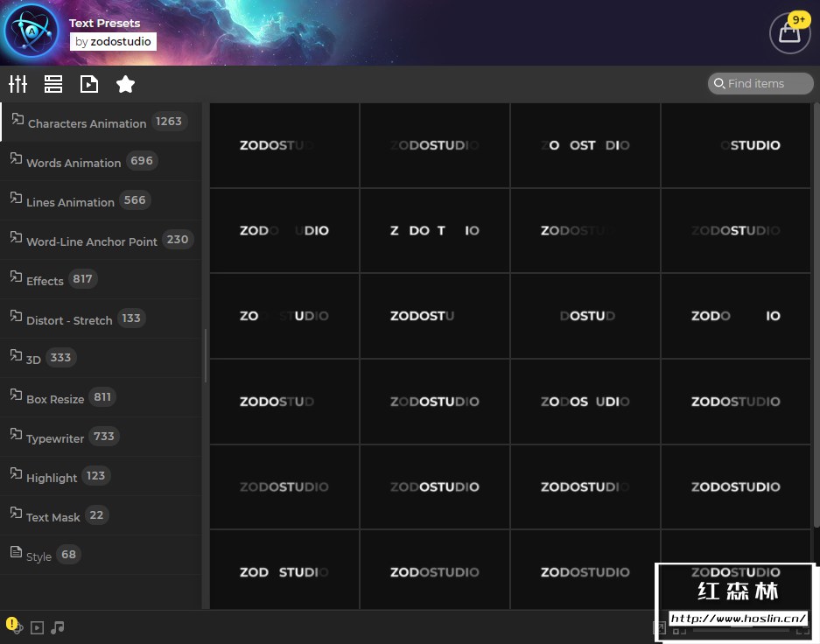Open the Words Animation category
Screen dimensions: 820x644
(x=101, y=162)
